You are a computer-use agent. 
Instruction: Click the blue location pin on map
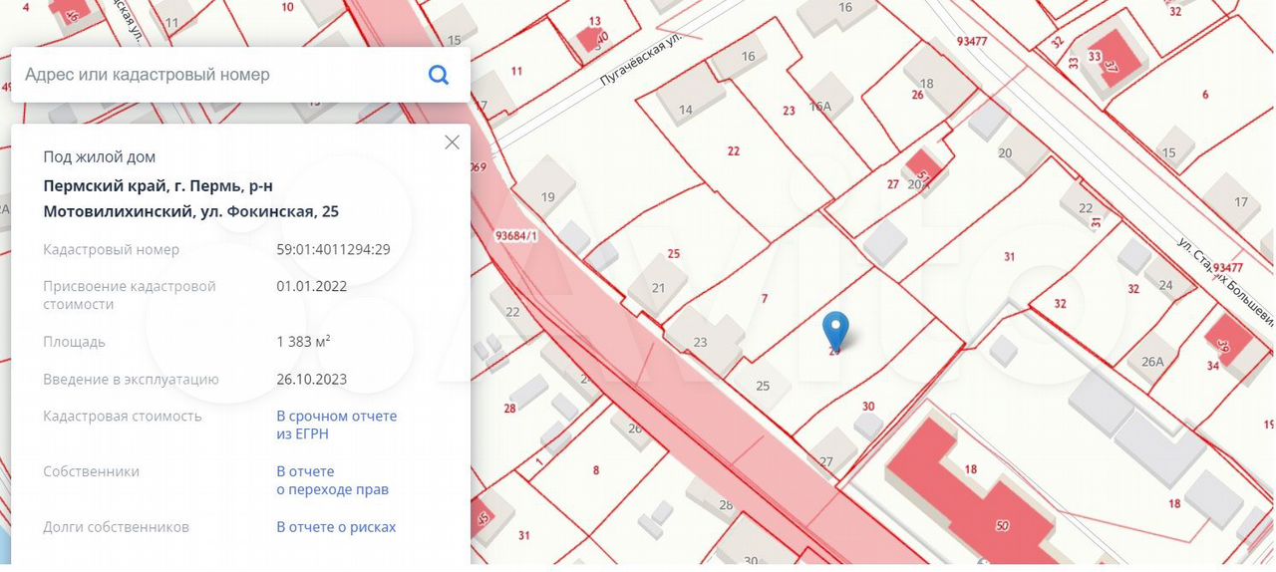tap(836, 330)
